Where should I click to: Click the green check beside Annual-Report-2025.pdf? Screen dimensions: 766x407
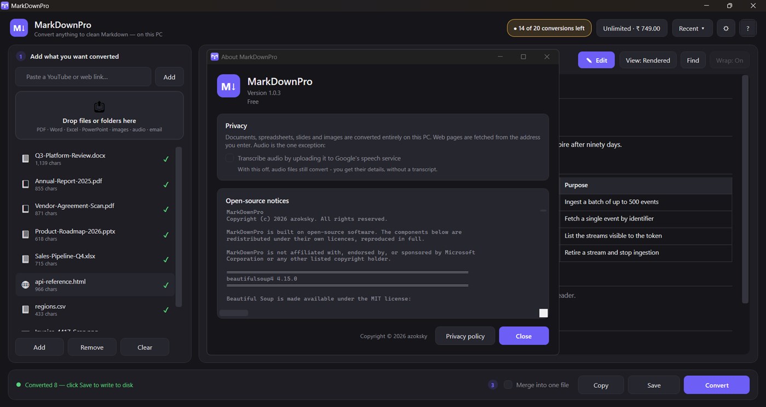click(x=166, y=184)
